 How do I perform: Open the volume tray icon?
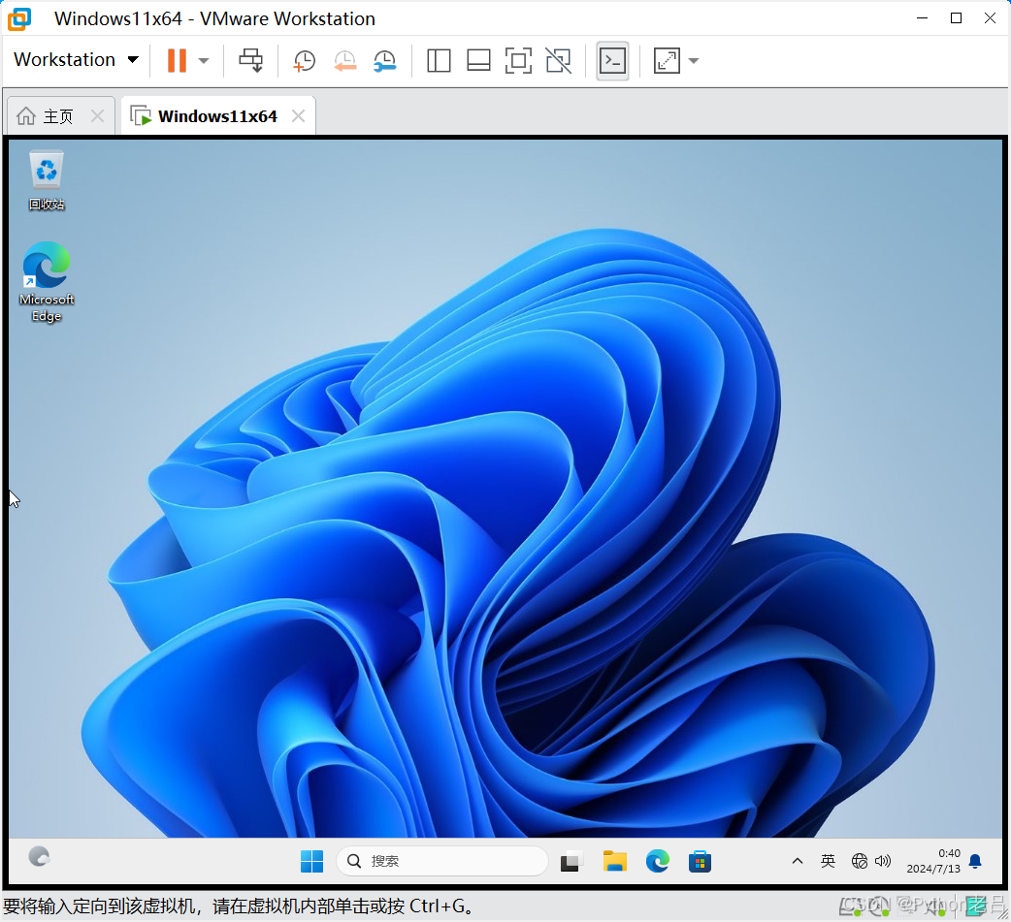[x=883, y=862]
